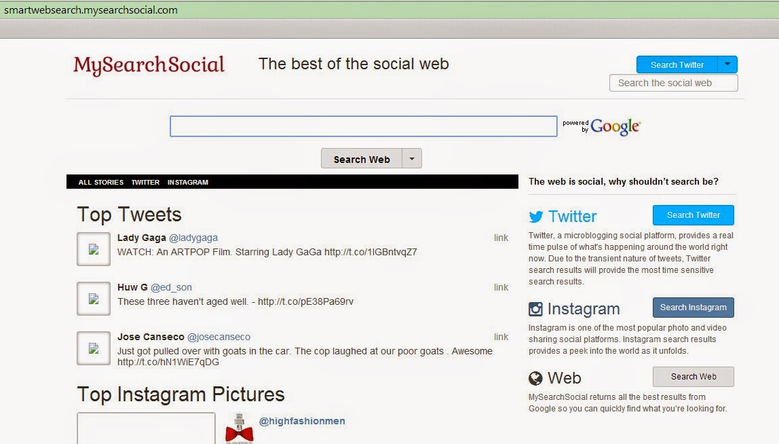Click the highfashionmen red bow tie image
This screenshot has height=444, width=779.
pyautogui.click(x=240, y=428)
